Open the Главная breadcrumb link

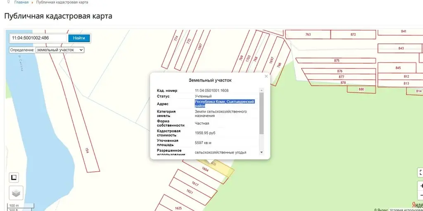point(21,2)
